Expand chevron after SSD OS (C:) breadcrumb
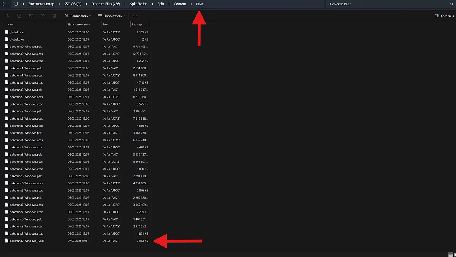Viewport: 456px width, 257px height. [86, 4]
